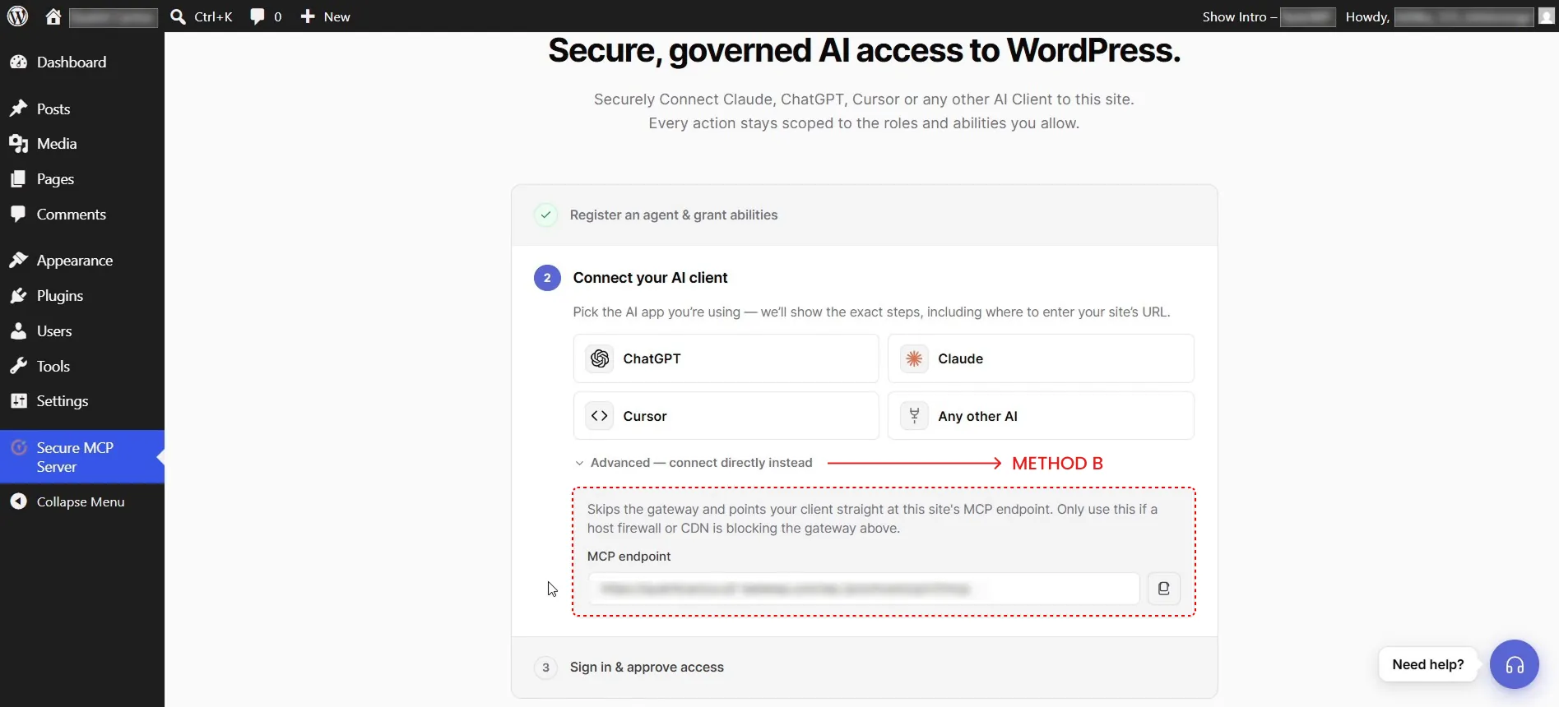
Task: Collapse Advanced connect directly instead section
Action: click(694, 463)
